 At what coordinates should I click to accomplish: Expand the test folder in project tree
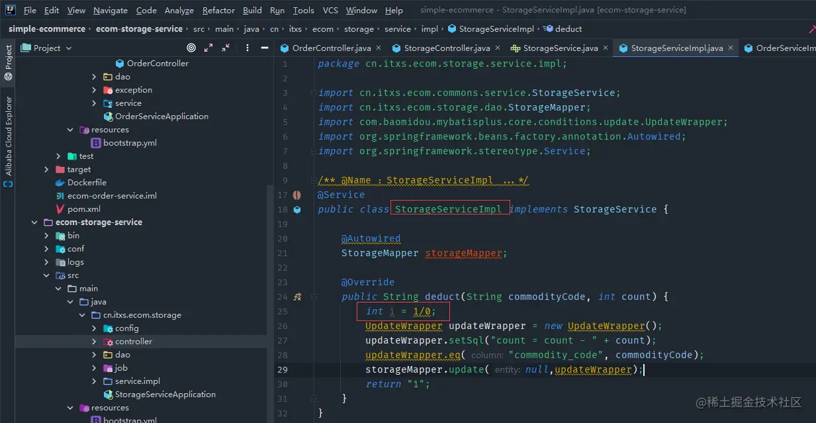[x=59, y=156]
